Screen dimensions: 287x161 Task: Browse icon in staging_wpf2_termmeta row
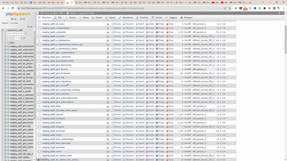113,131
